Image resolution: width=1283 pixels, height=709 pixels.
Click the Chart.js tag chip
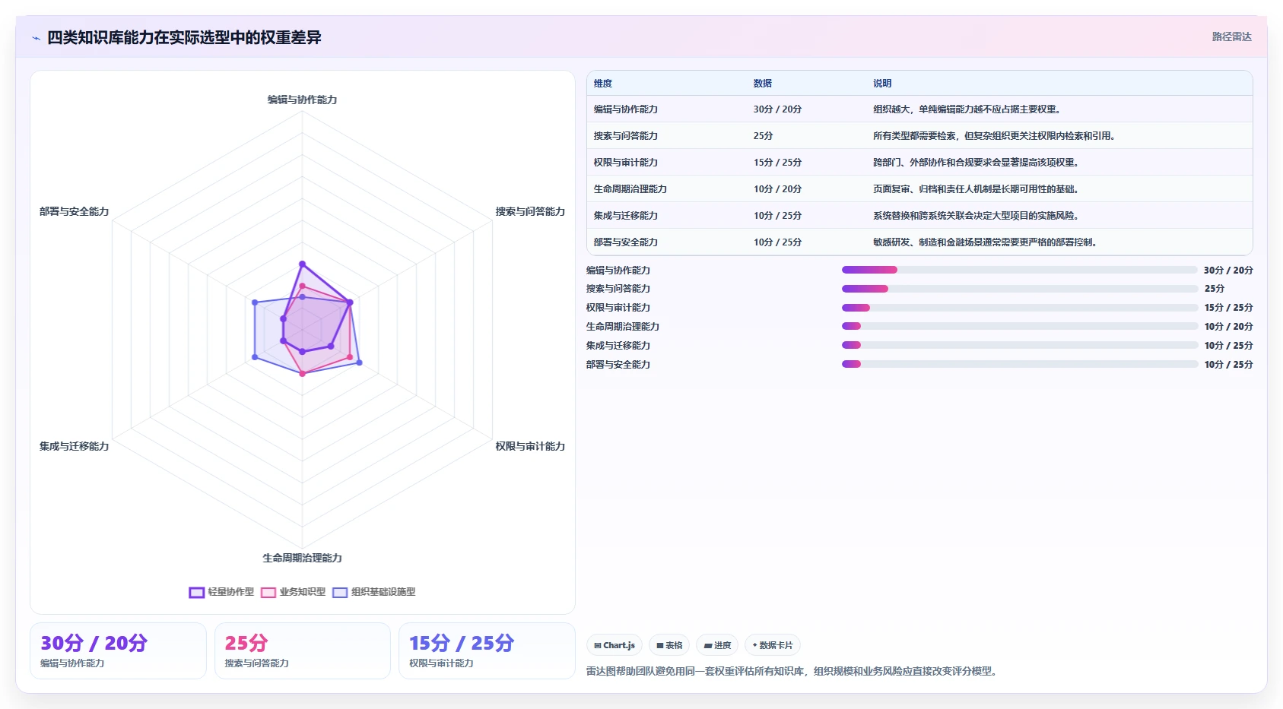click(615, 645)
